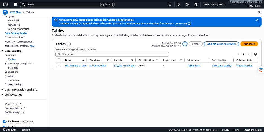Select all tables checkbox in header

click(59, 60)
